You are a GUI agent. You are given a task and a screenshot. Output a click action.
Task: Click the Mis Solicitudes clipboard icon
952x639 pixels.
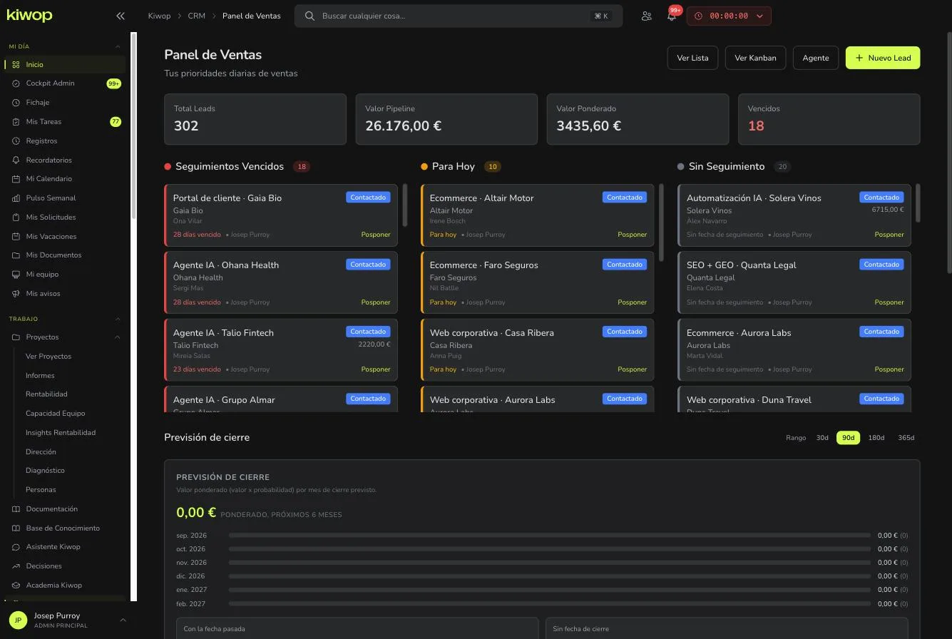click(x=16, y=218)
